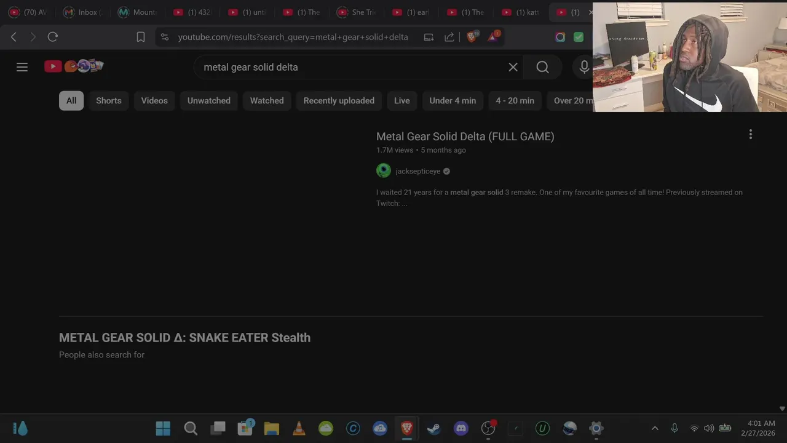Filter results by Videos
The height and width of the screenshot is (443, 787).
[x=154, y=100]
